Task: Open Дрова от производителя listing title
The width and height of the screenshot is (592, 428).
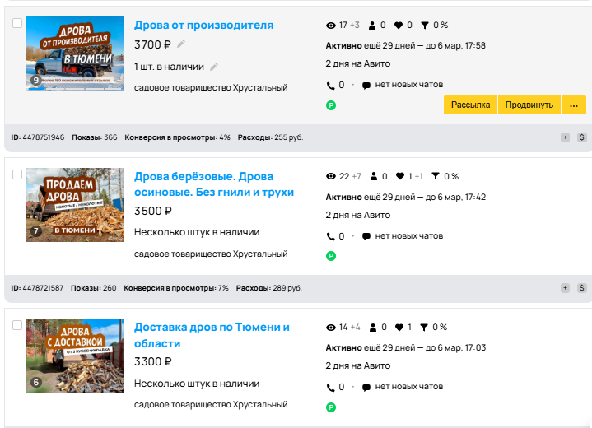Action: (x=204, y=25)
